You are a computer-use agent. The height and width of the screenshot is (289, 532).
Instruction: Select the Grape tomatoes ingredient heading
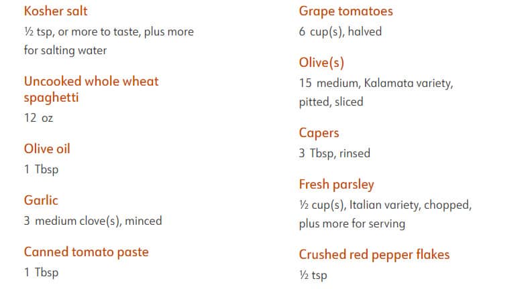[x=345, y=11]
